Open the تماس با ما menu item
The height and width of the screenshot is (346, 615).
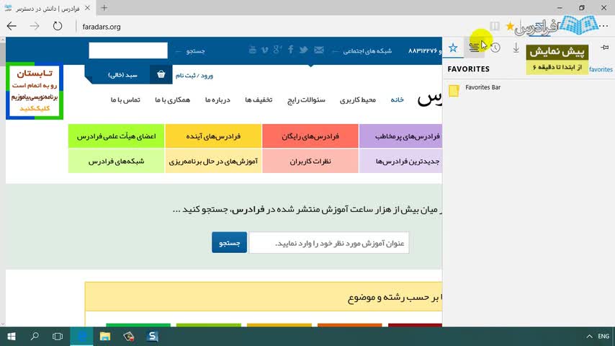coord(125,99)
